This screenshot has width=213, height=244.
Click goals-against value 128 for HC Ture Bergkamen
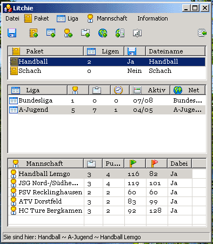coord(155,211)
